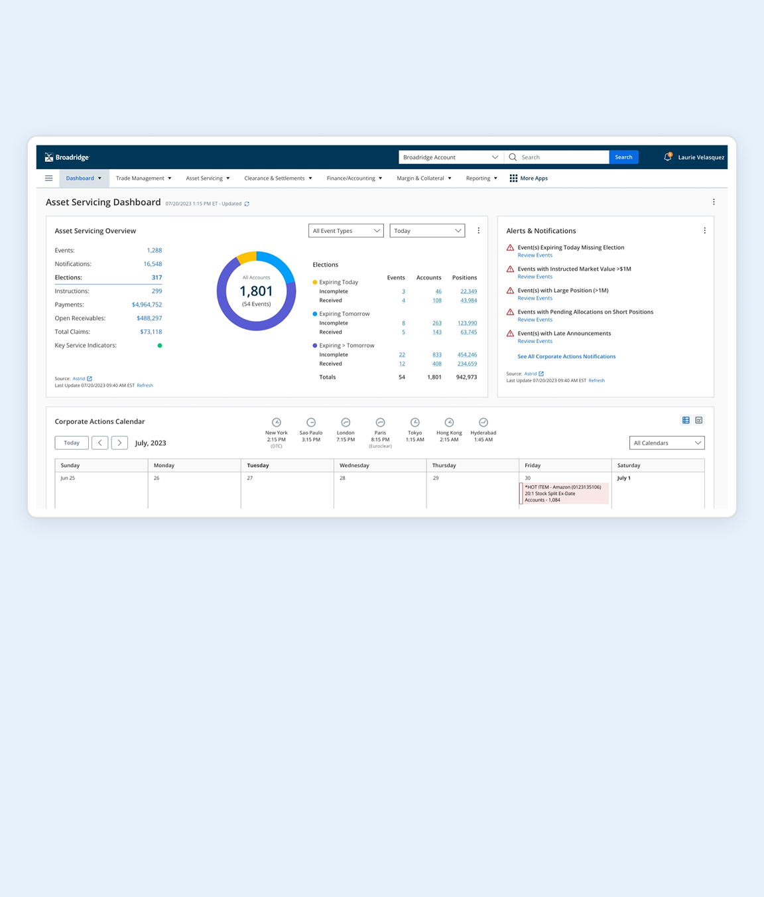Open the More Apps grid icon
Image resolution: width=764 pixels, height=897 pixels.
click(x=513, y=178)
